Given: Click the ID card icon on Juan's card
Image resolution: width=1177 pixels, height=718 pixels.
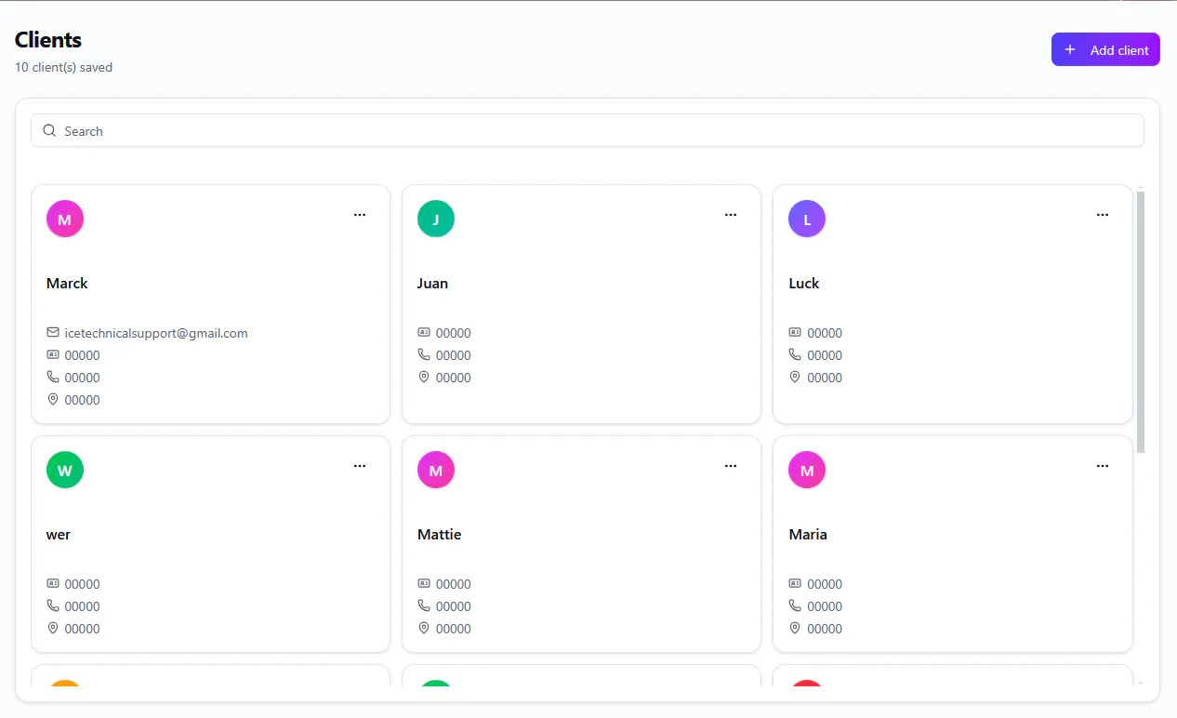Looking at the screenshot, I should (424, 332).
